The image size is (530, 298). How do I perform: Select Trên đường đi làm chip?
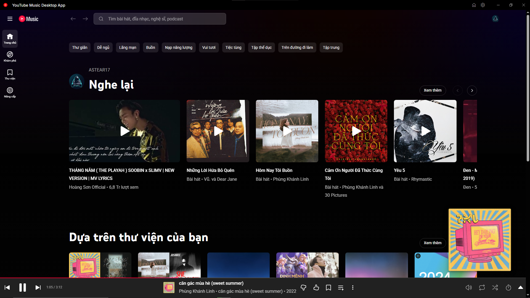click(x=297, y=47)
